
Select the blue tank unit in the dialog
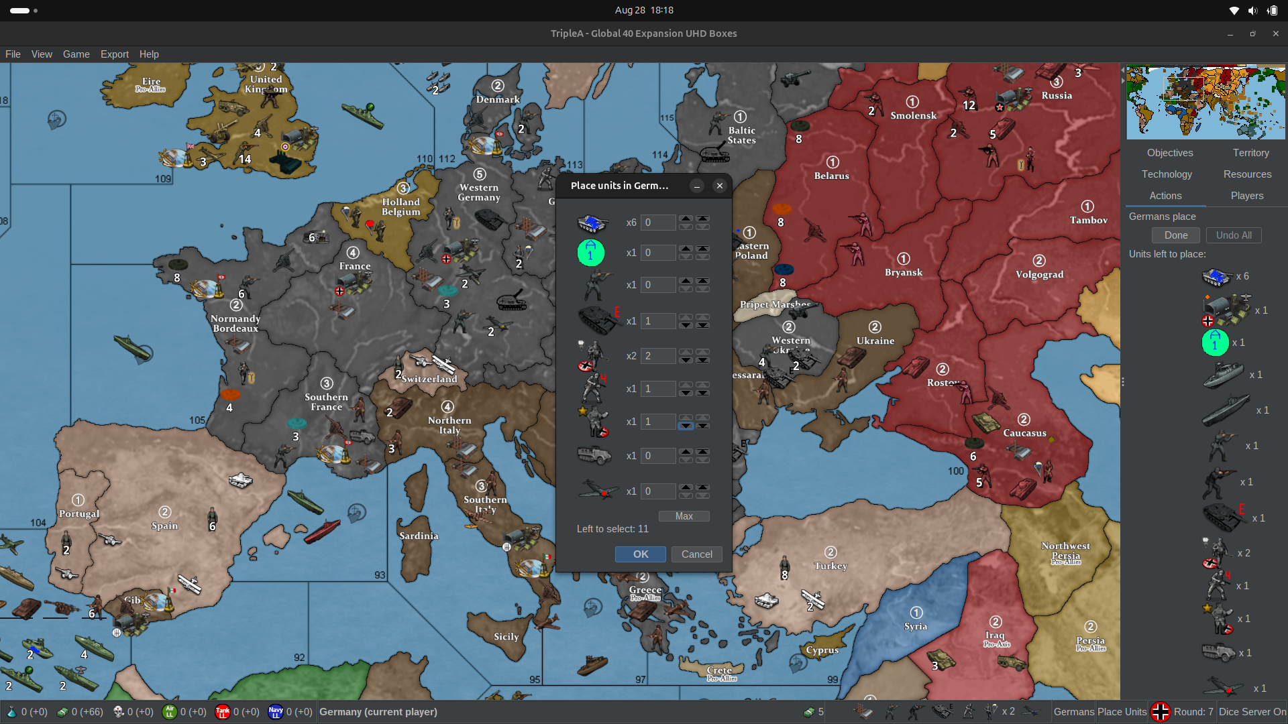(x=592, y=223)
